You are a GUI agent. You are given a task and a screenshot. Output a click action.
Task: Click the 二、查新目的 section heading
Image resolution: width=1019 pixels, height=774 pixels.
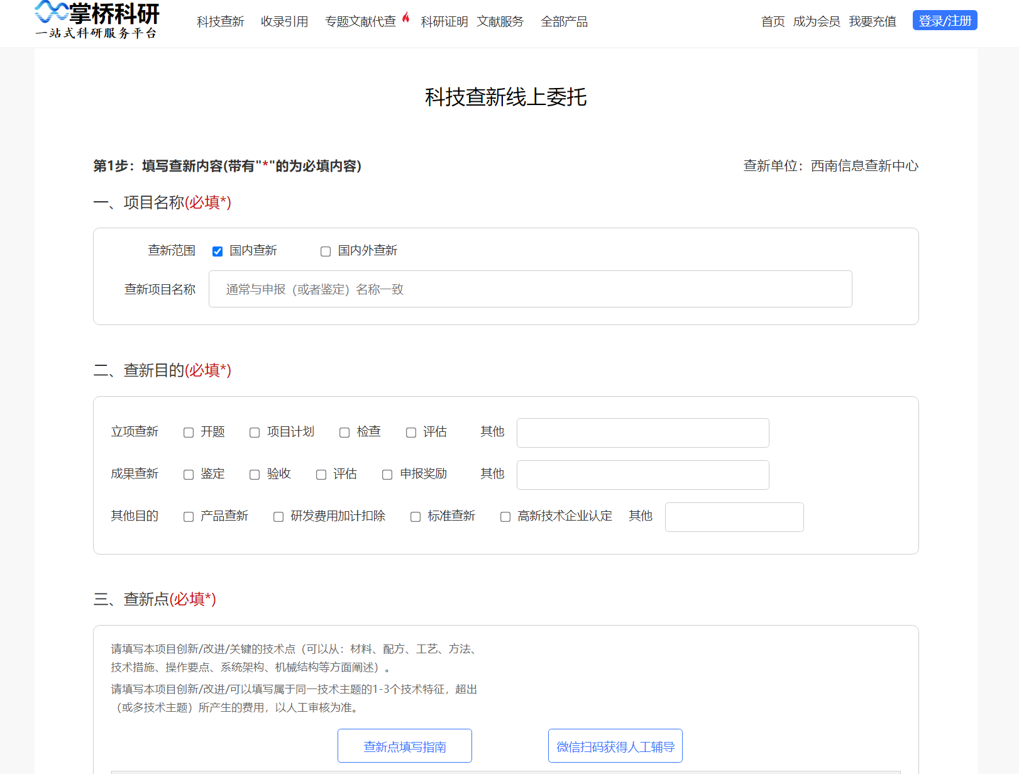(x=162, y=370)
